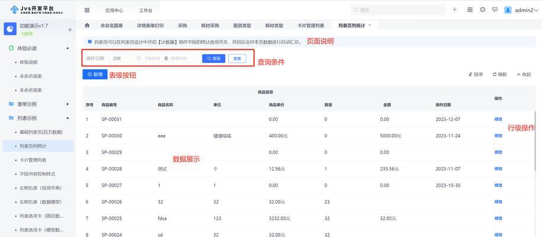This screenshot has height=237, width=542.
Task: Click the Jvs开发平台 logo
Action: pos(37,9)
